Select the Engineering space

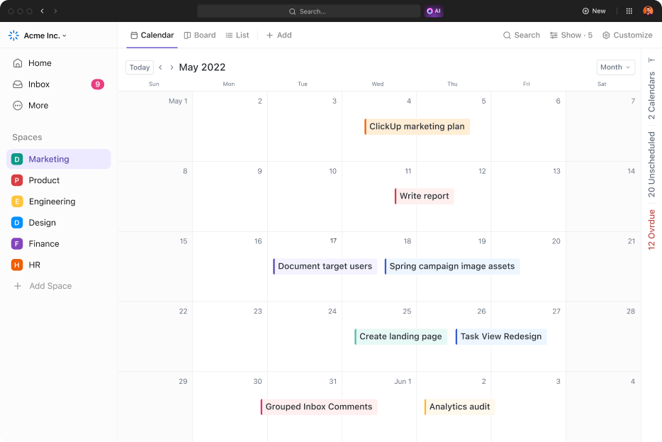59,201
